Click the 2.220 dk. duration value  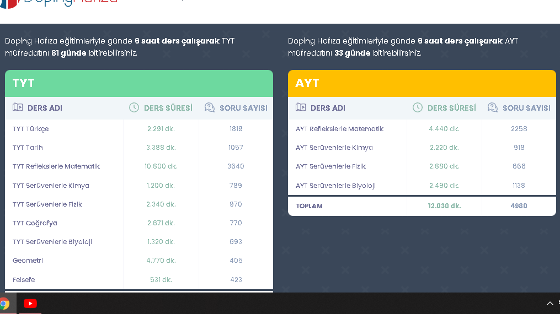click(x=444, y=148)
